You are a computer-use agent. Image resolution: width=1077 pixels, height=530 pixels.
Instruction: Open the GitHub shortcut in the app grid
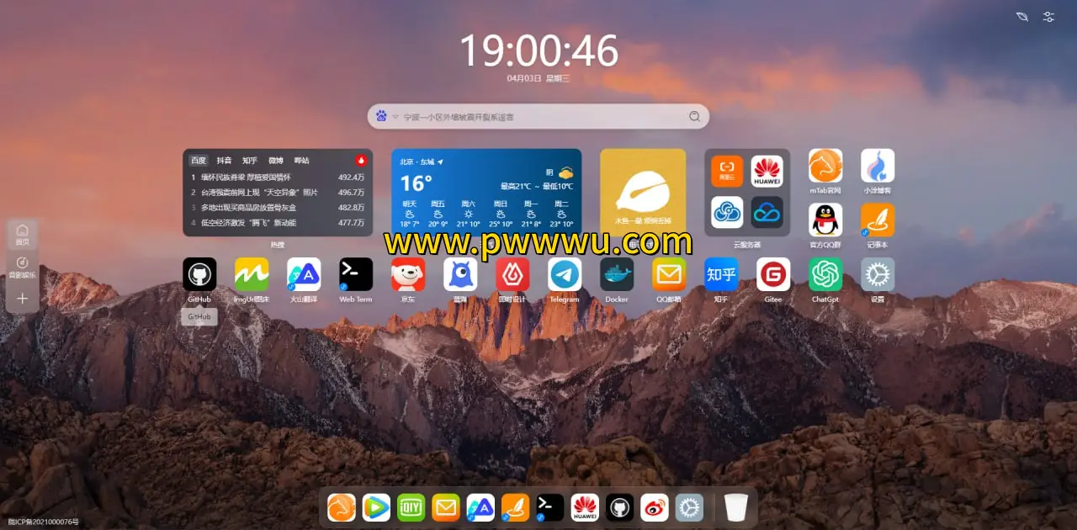(199, 274)
